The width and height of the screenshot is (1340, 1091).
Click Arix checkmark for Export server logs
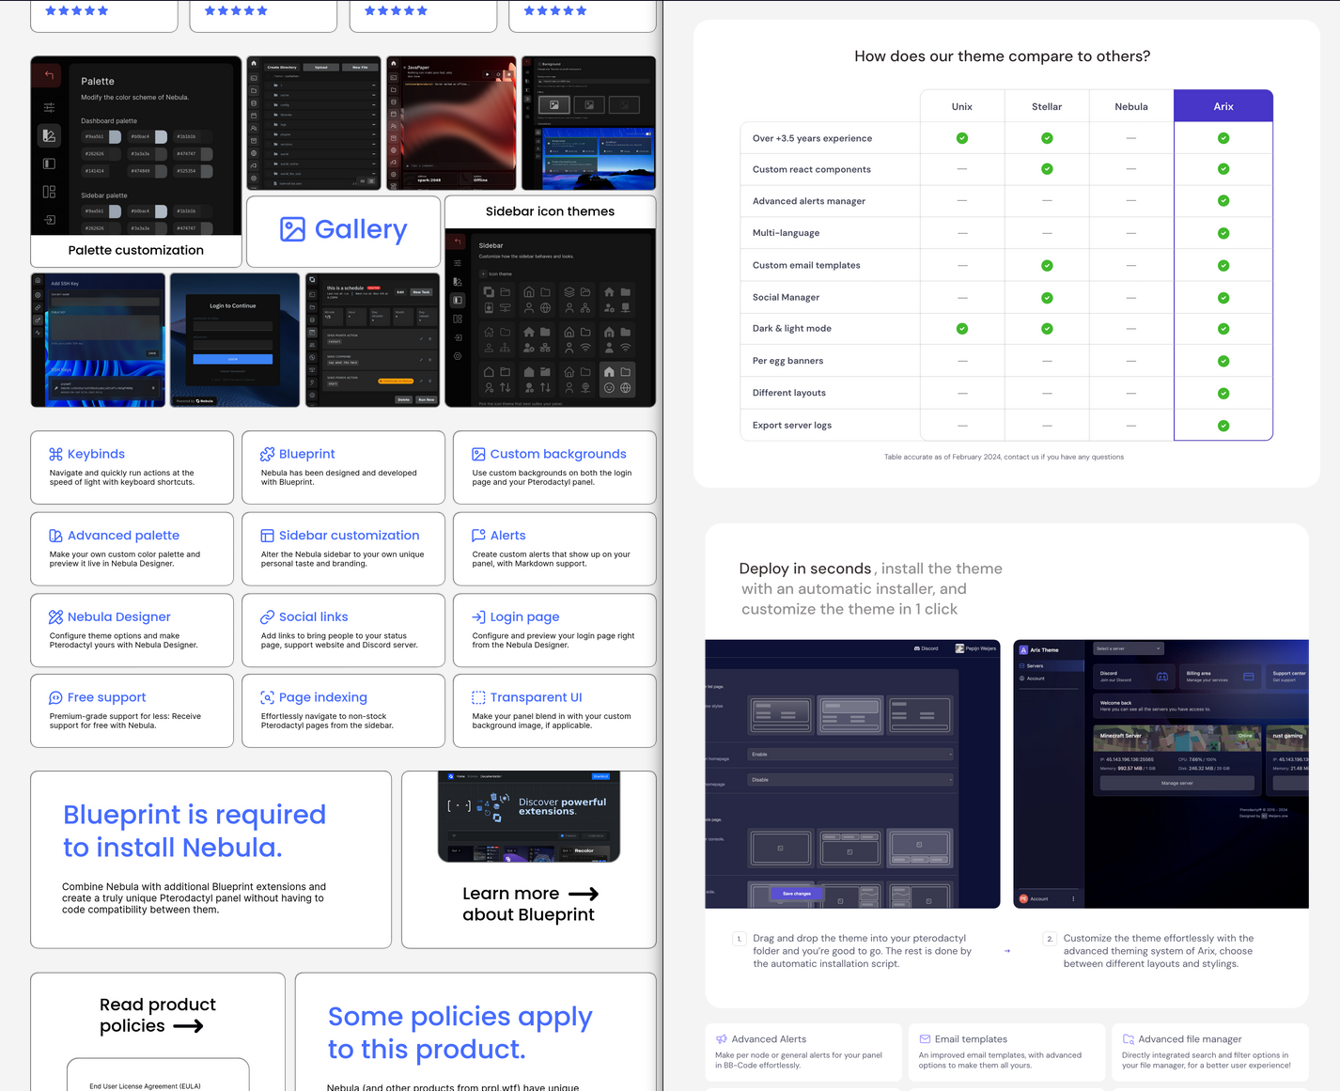click(x=1223, y=426)
